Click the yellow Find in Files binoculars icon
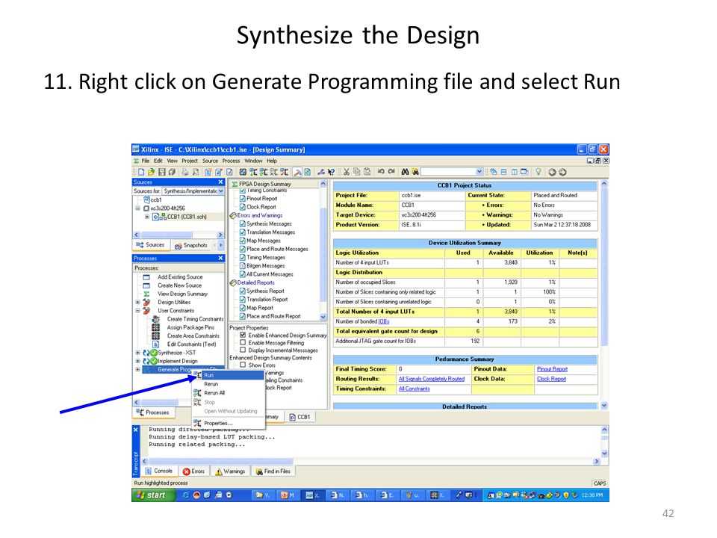Viewport: 717px width, 538px height. (415, 172)
